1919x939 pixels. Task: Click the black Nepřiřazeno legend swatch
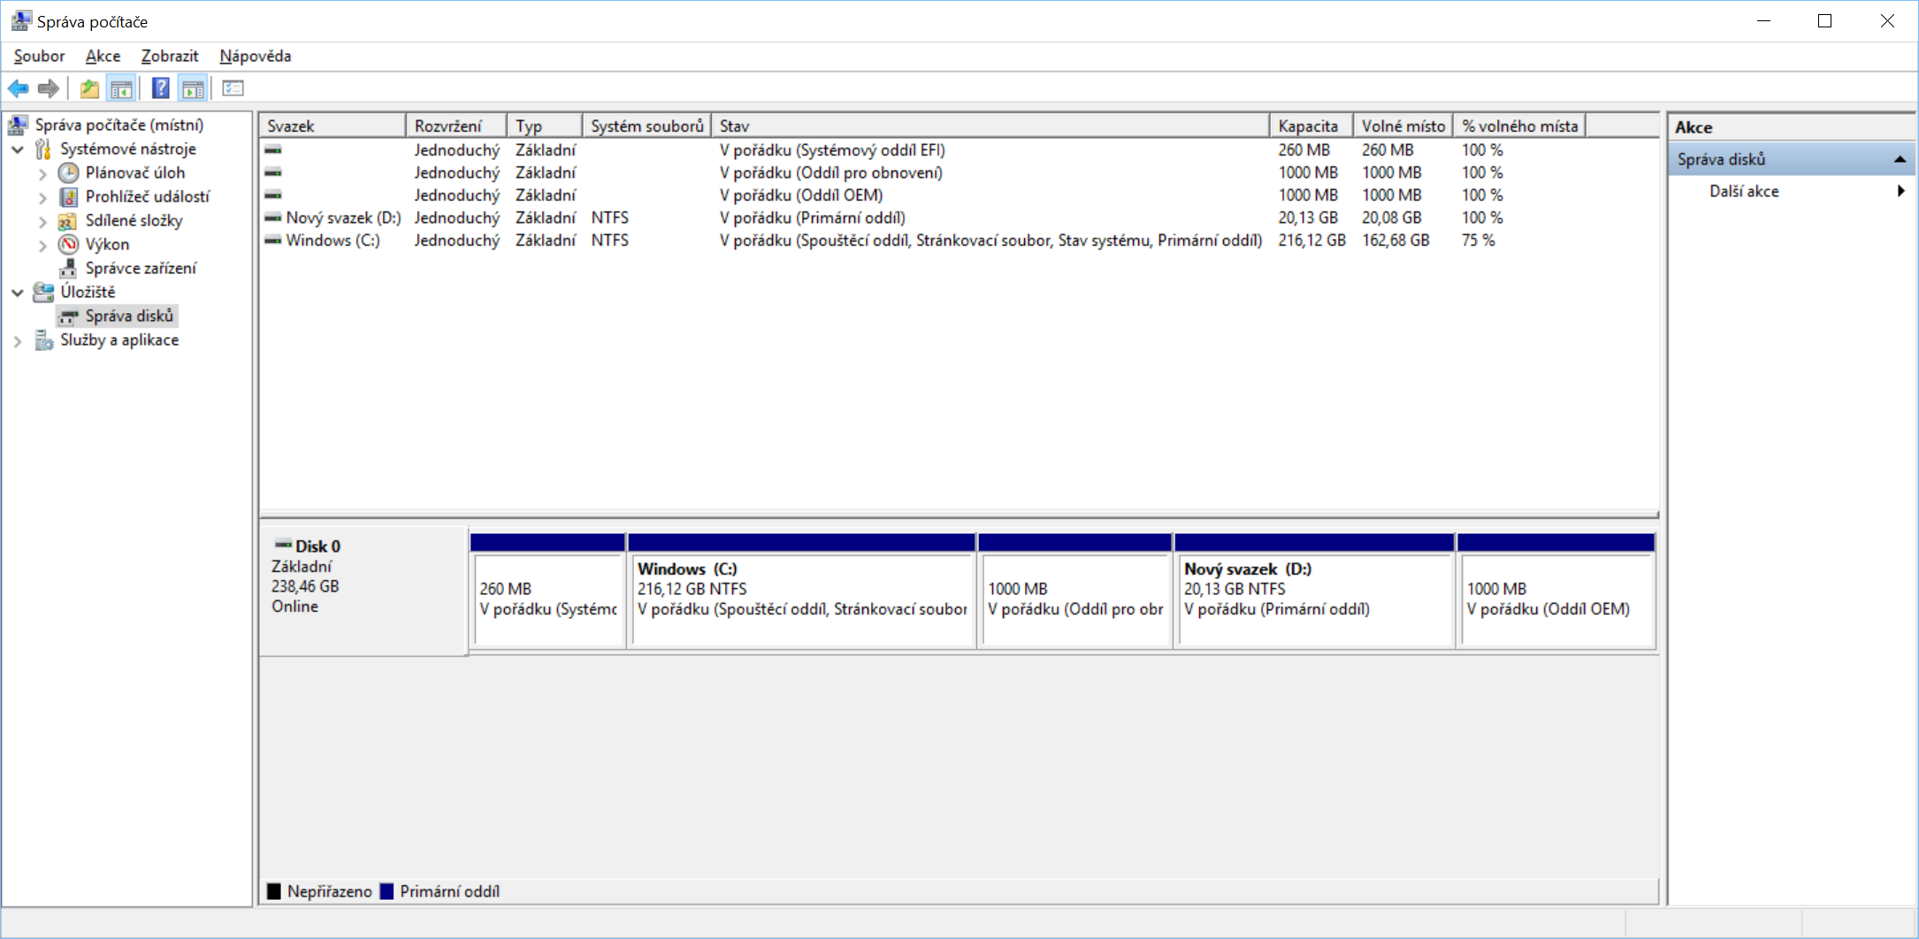[x=274, y=891]
